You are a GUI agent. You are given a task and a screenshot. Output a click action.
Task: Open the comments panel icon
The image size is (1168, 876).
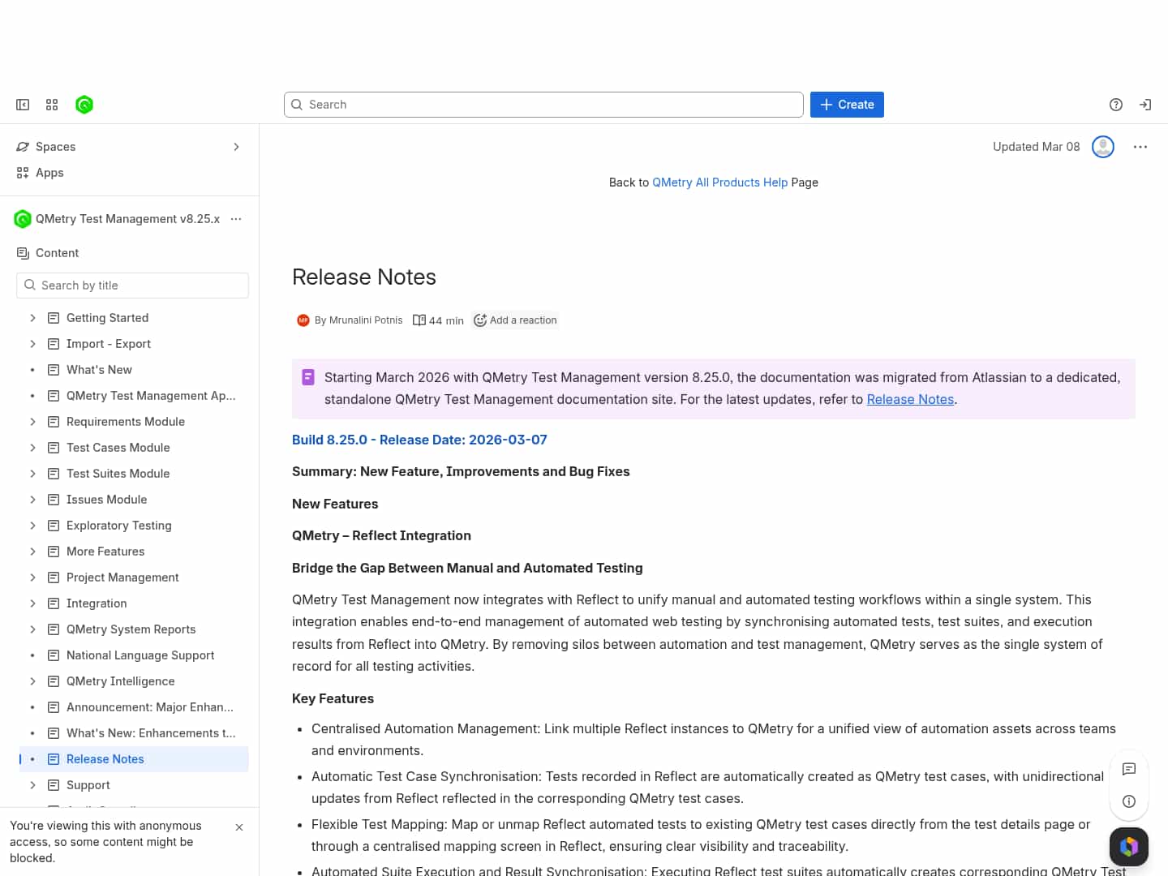(1128, 769)
